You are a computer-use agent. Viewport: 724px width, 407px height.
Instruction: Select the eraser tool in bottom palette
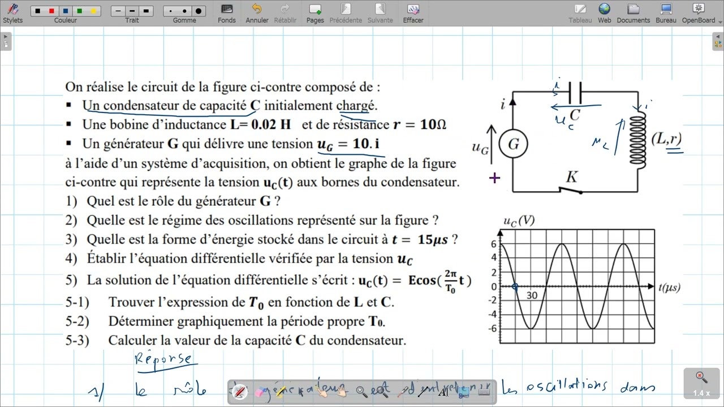pos(260,392)
